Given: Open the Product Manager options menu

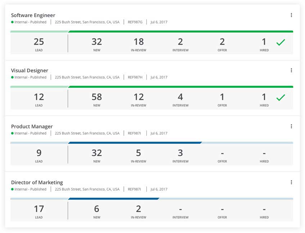Looking at the screenshot, I should coord(291,126).
